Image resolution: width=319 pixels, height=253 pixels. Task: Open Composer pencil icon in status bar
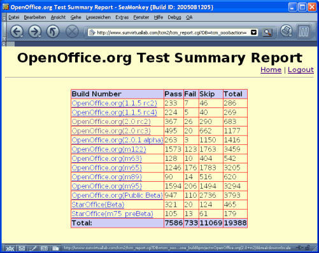tap(32, 248)
